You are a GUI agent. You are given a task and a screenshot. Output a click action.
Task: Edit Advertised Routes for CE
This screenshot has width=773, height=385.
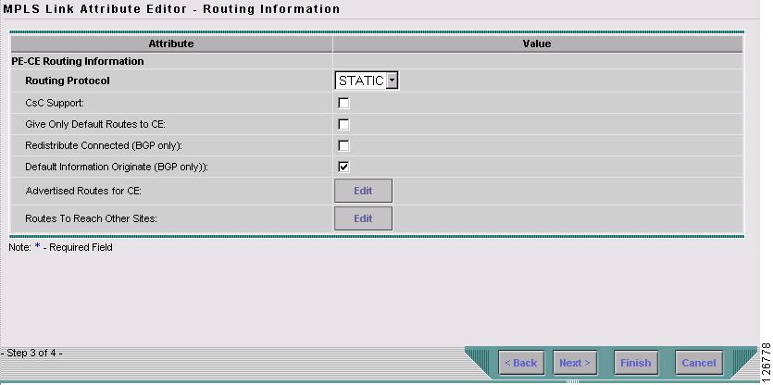[x=363, y=191]
